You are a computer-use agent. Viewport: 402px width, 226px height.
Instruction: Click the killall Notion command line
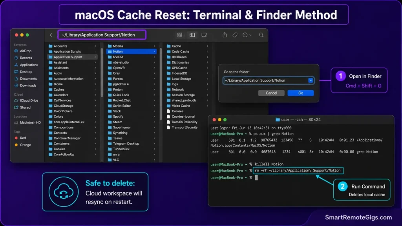(247, 164)
